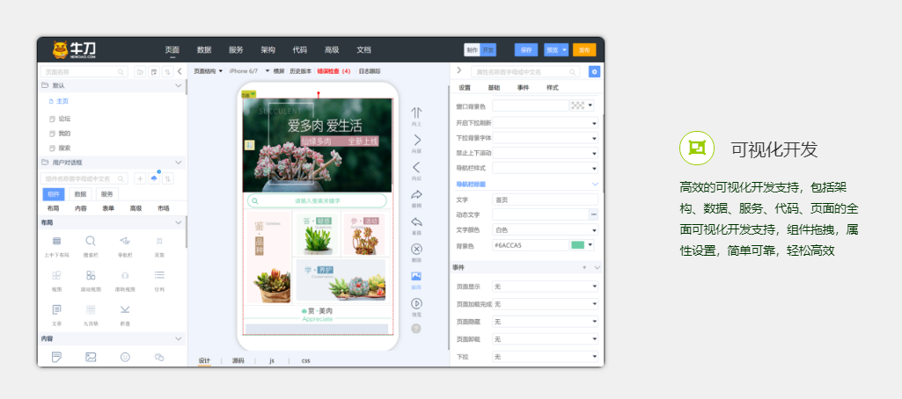Select the 市场 component category

pyautogui.click(x=164, y=208)
